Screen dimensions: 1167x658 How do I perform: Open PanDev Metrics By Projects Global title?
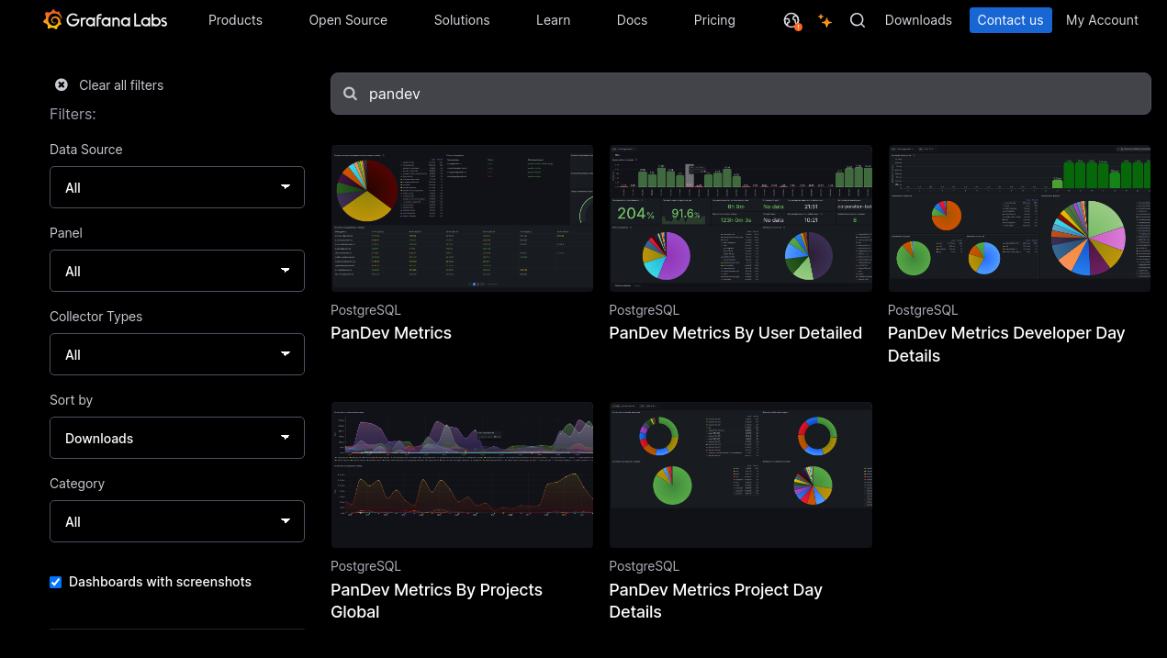pos(436,600)
